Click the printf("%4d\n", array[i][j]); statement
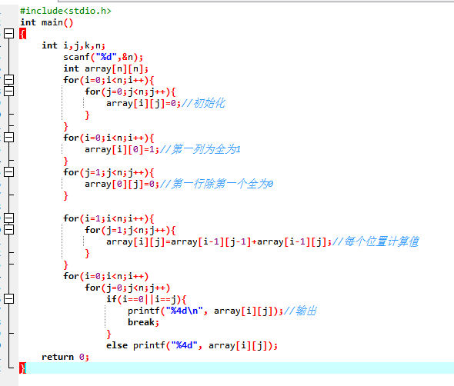 (205, 311)
